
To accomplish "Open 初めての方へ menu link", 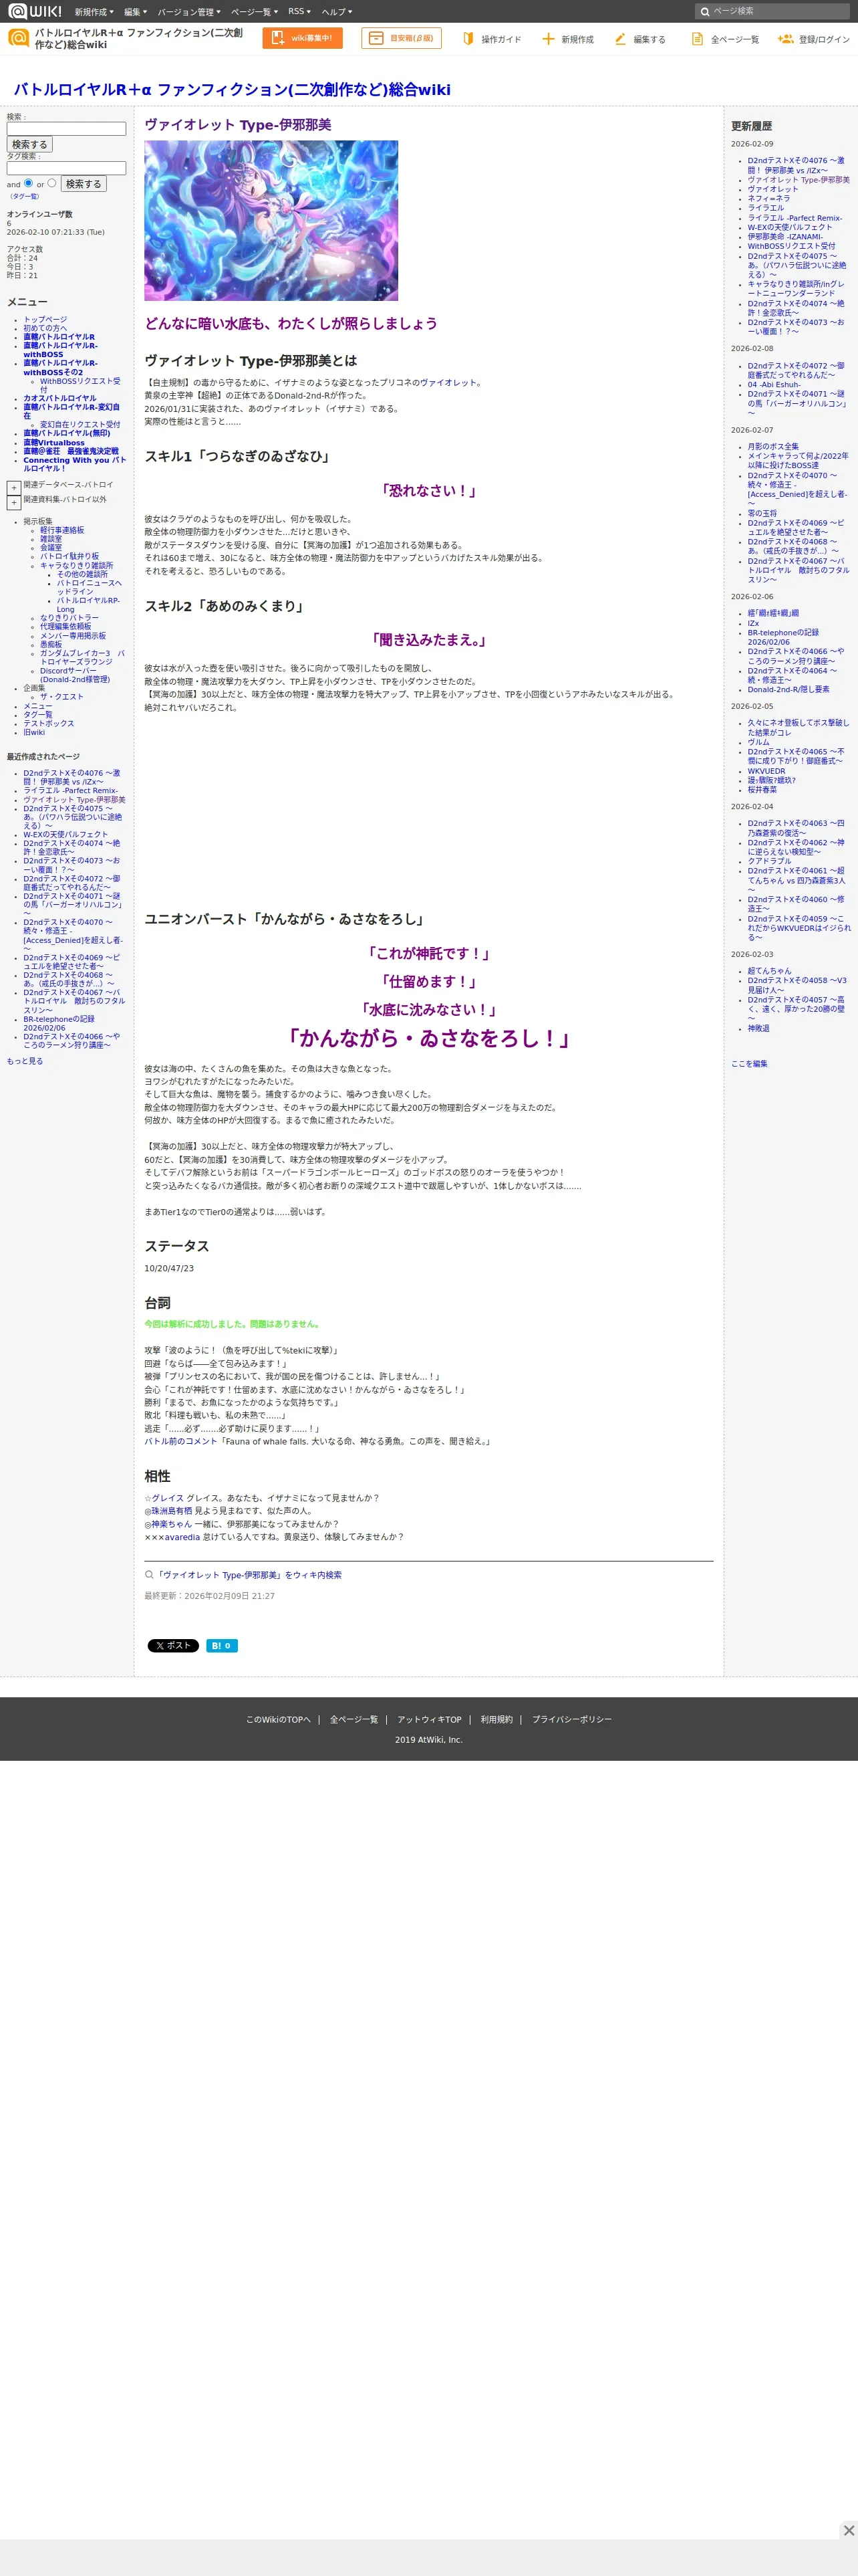I will point(45,328).
